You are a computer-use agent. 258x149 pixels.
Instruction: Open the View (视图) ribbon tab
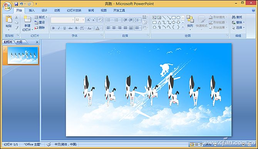click(x=104, y=10)
